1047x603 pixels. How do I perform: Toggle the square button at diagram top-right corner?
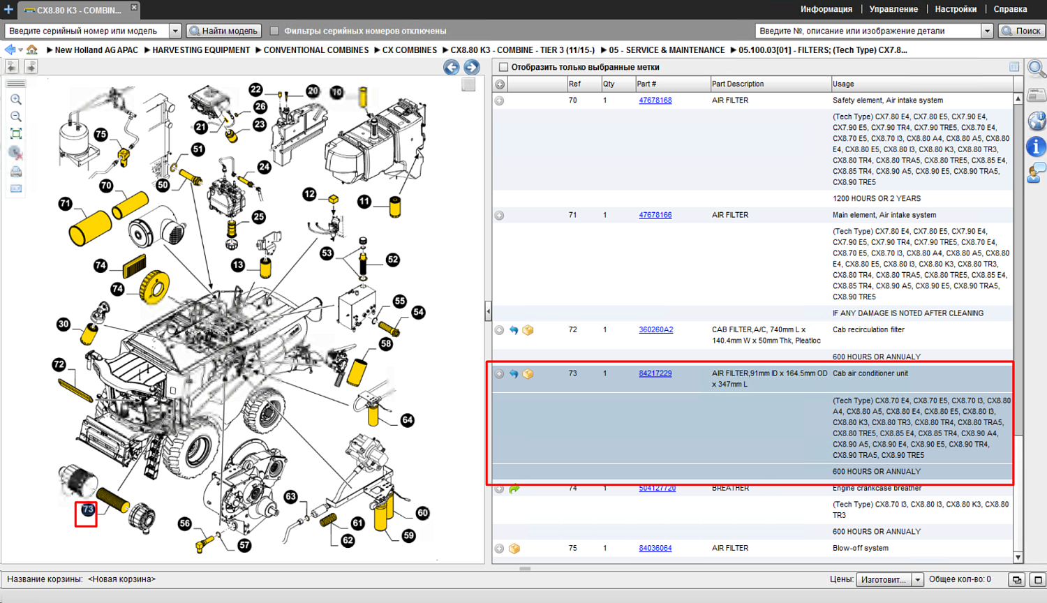pos(468,84)
